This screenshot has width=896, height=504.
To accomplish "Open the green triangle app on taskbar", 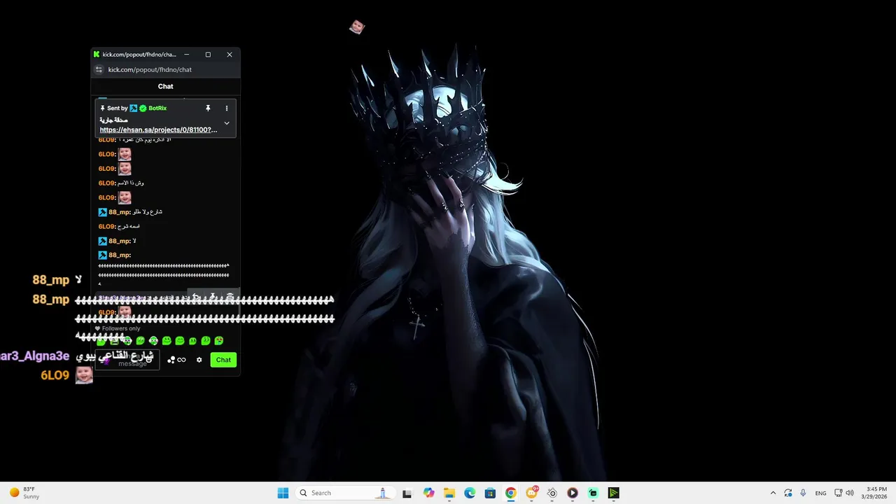I will tap(614, 493).
